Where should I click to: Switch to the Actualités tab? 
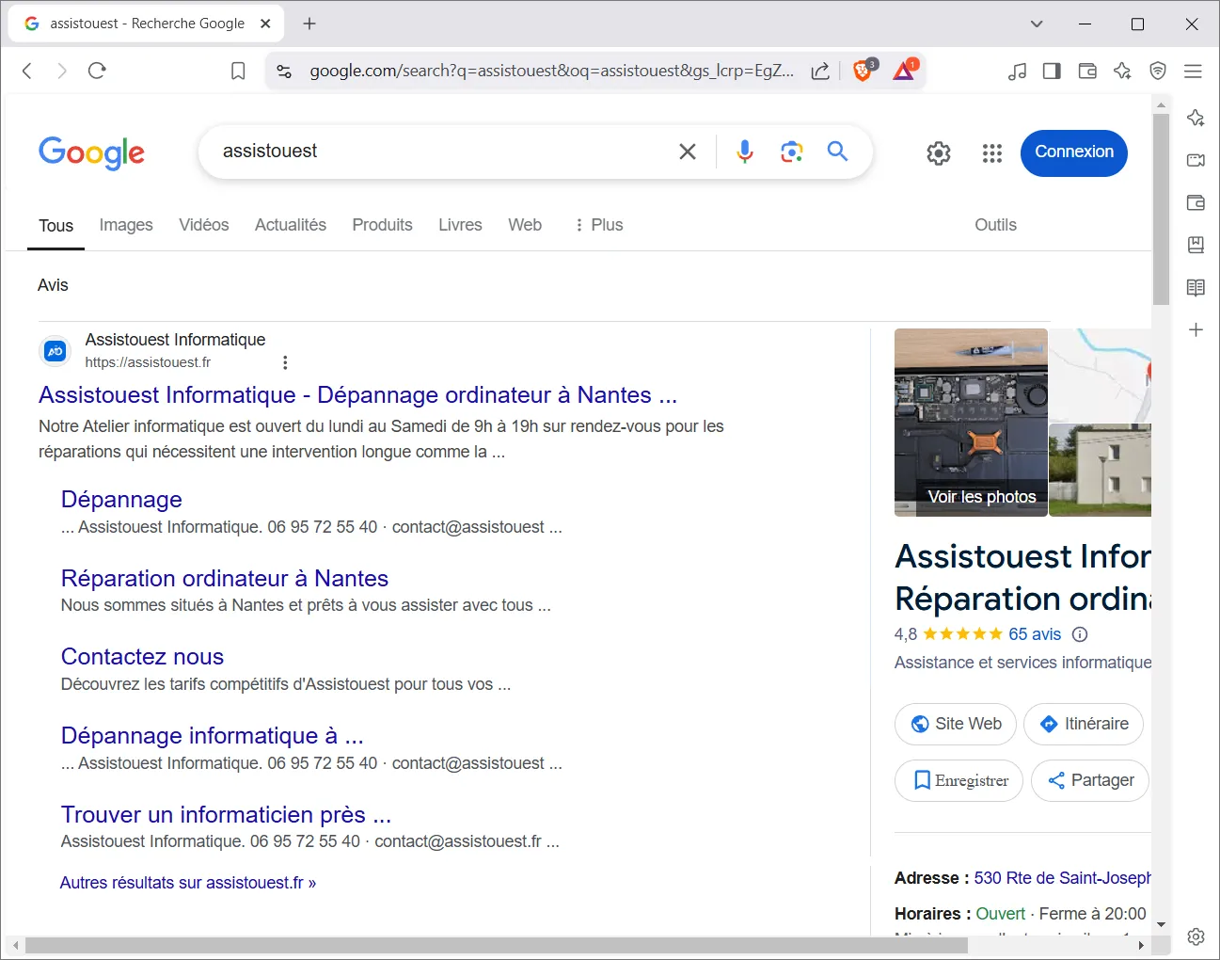[291, 225]
